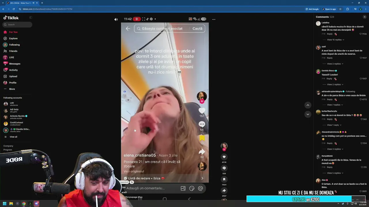Screen dimensions: 369x207
Task: Open the Chrome extensions menu
Action: (x=347, y=9)
